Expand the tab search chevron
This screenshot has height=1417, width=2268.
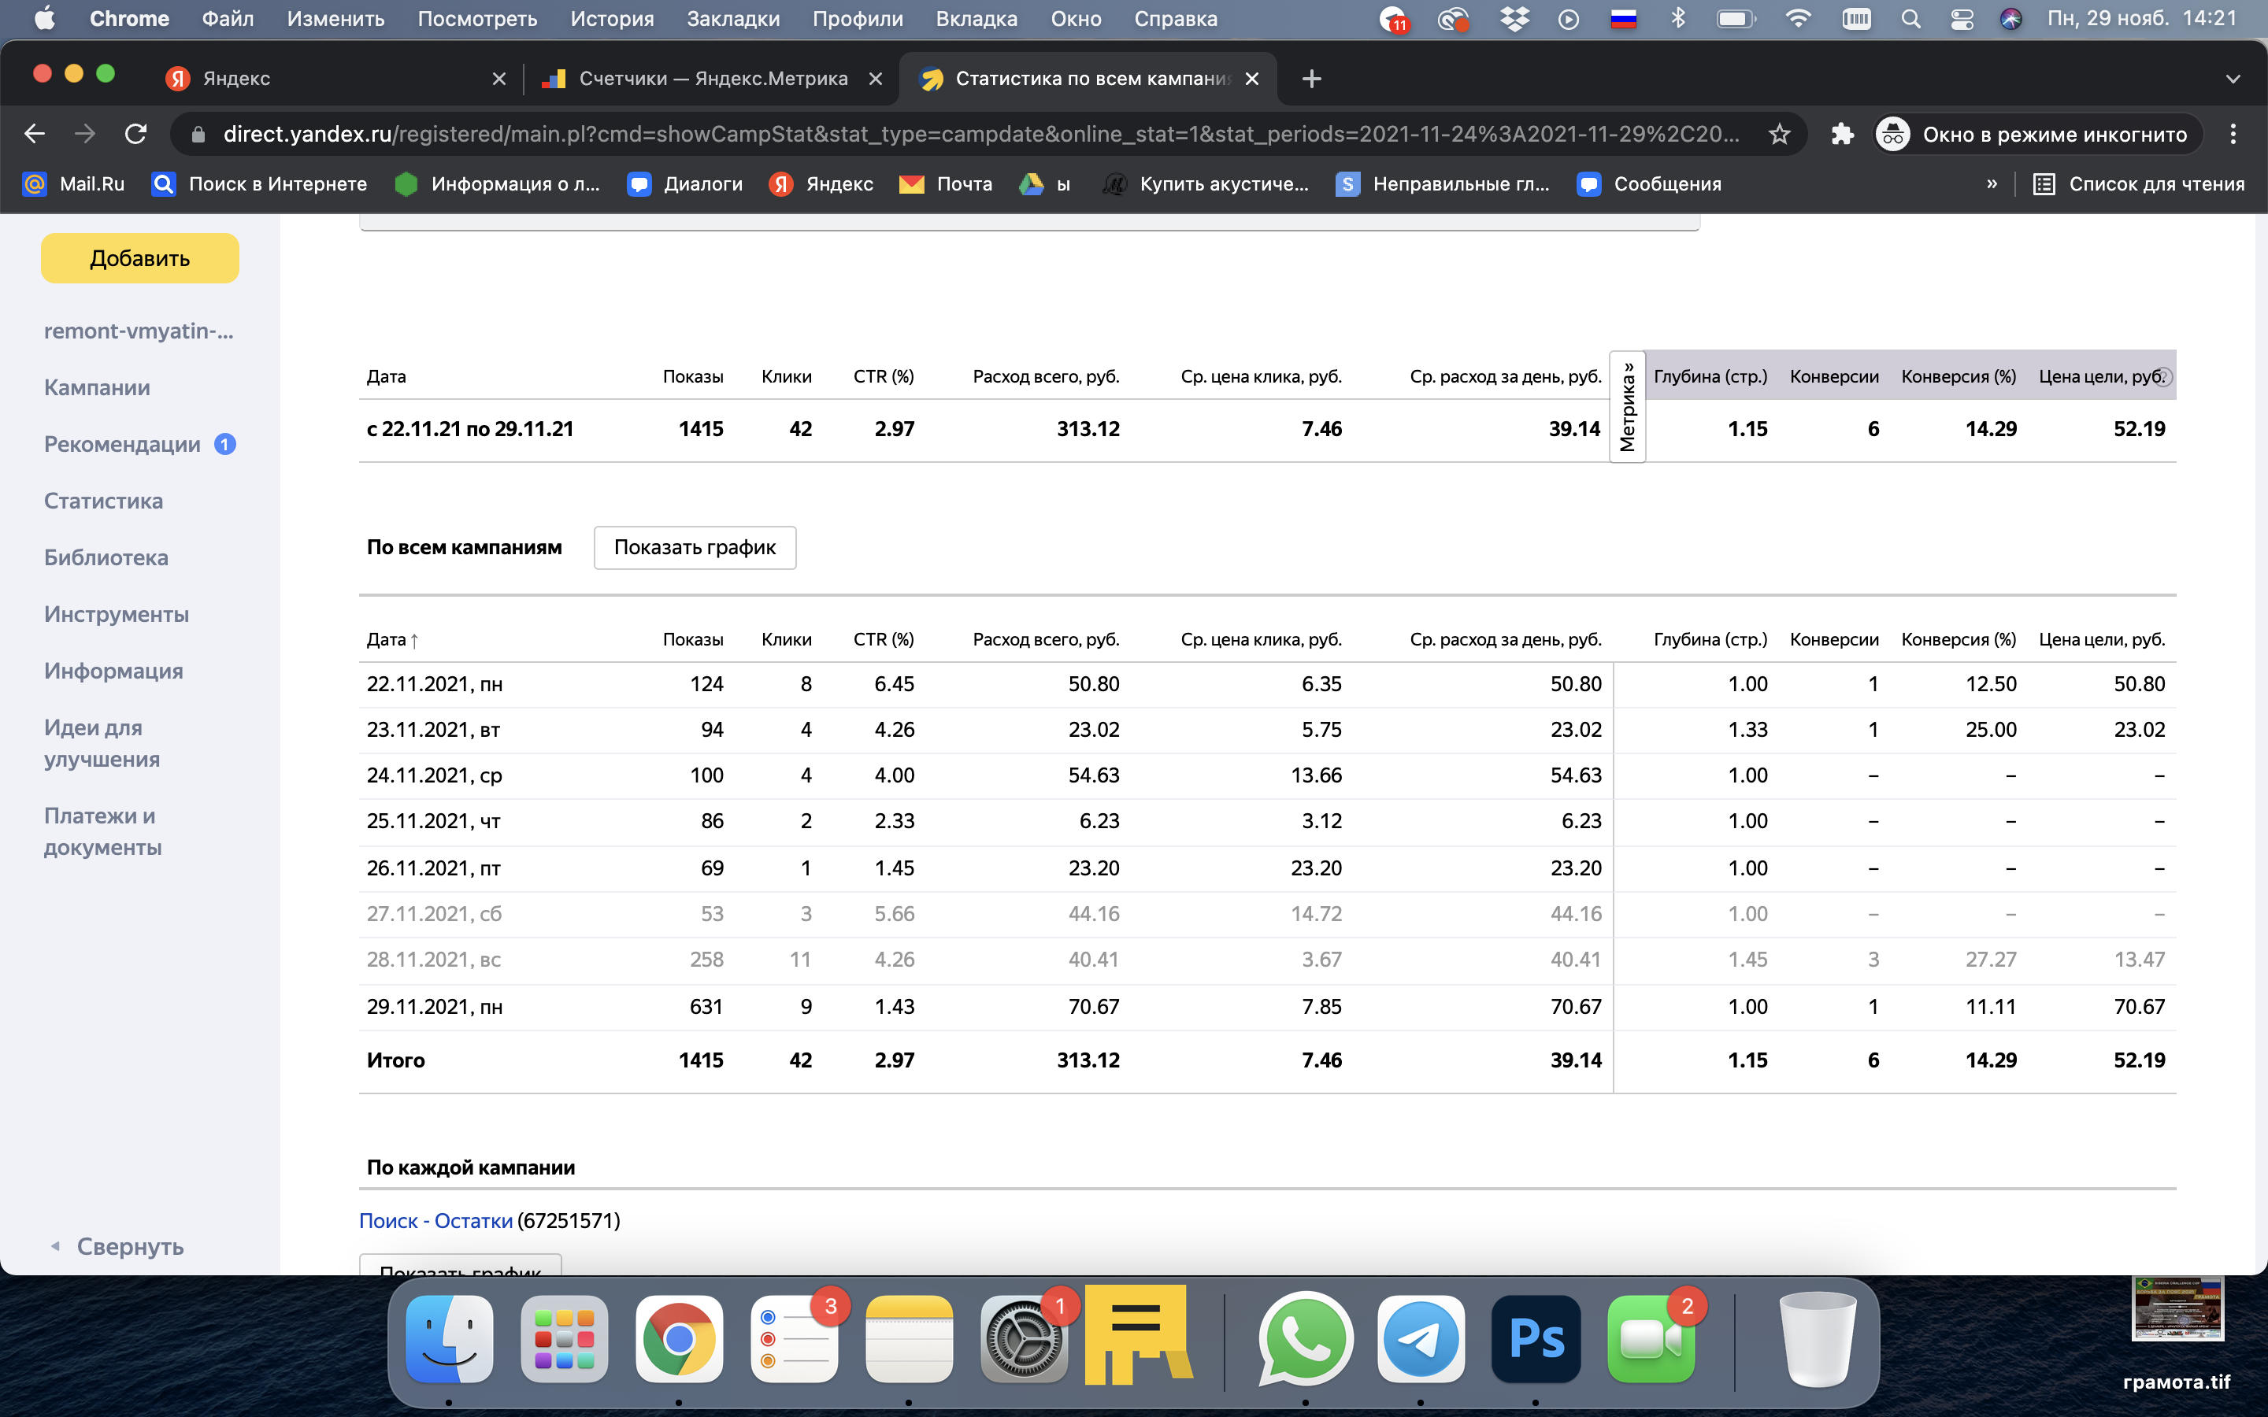[x=2233, y=79]
